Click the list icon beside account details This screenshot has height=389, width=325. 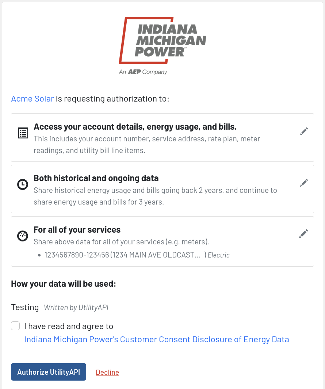(x=23, y=133)
